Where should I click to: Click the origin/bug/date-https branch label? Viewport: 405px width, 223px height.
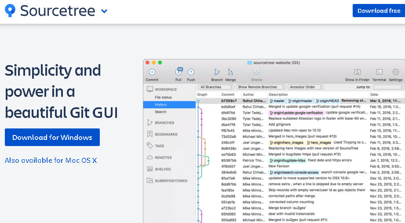287,161
